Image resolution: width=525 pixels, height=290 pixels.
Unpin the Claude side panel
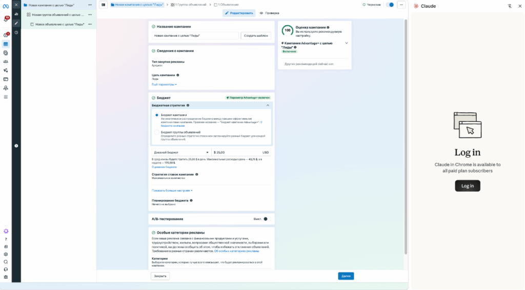point(510,6)
